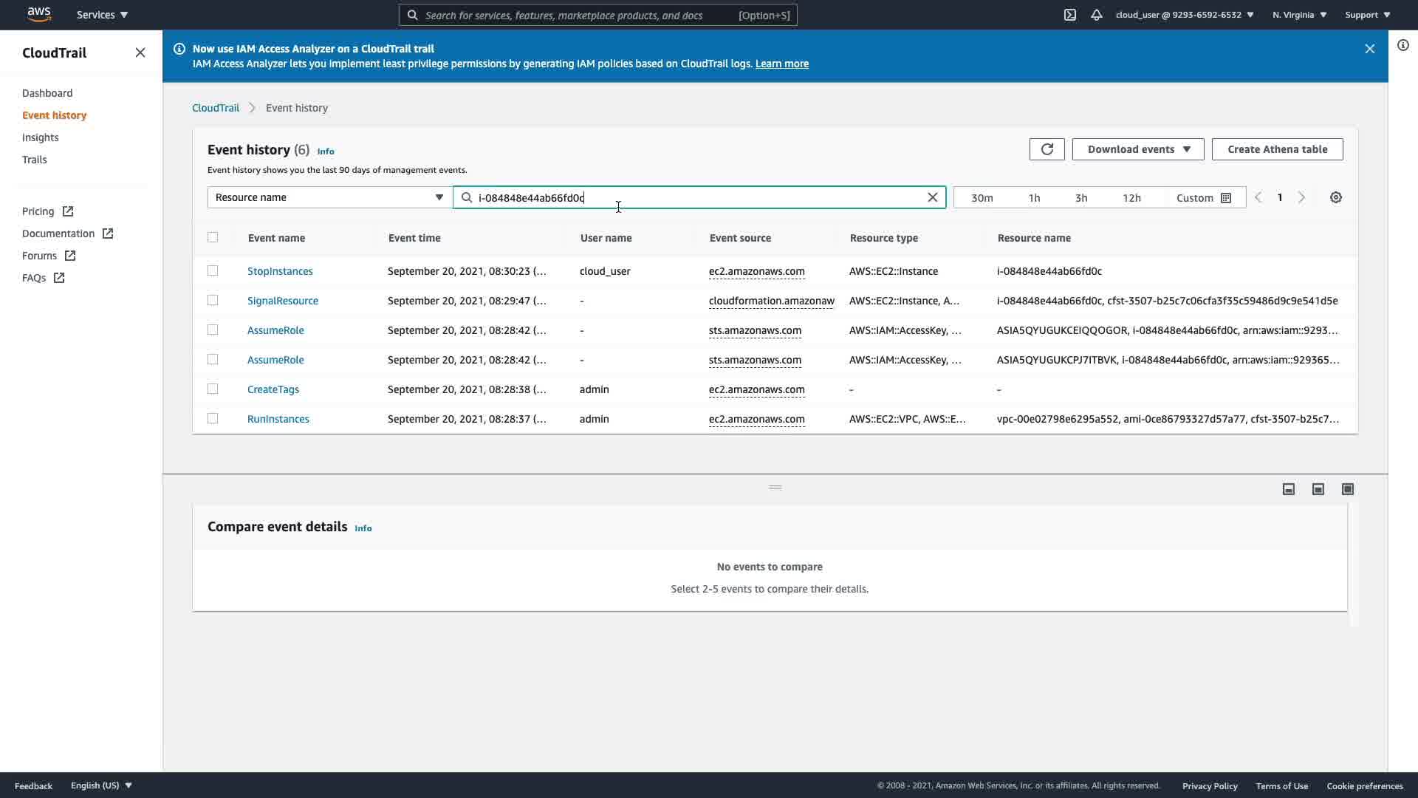The width and height of the screenshot is (1418, 798).
Task: Select the StopInstances event checkbox
Action: (x=213, y=271)
